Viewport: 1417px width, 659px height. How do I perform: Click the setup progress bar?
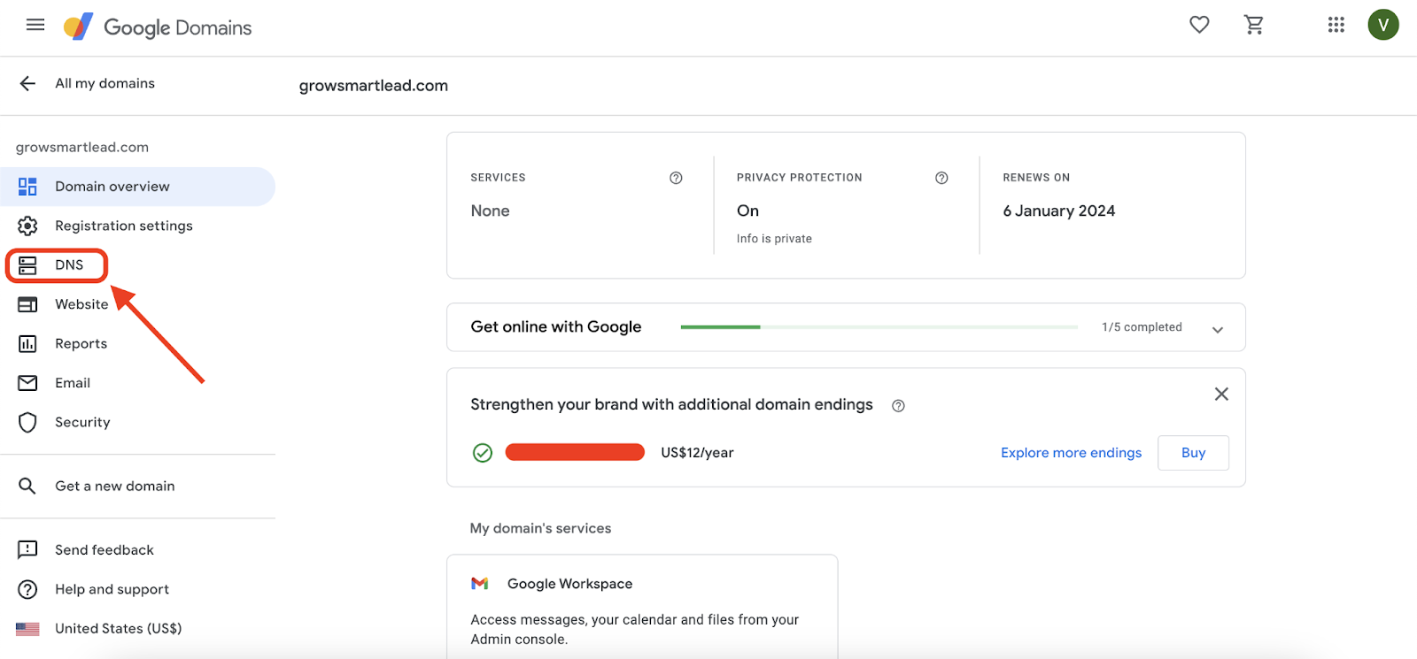(879, 327)
